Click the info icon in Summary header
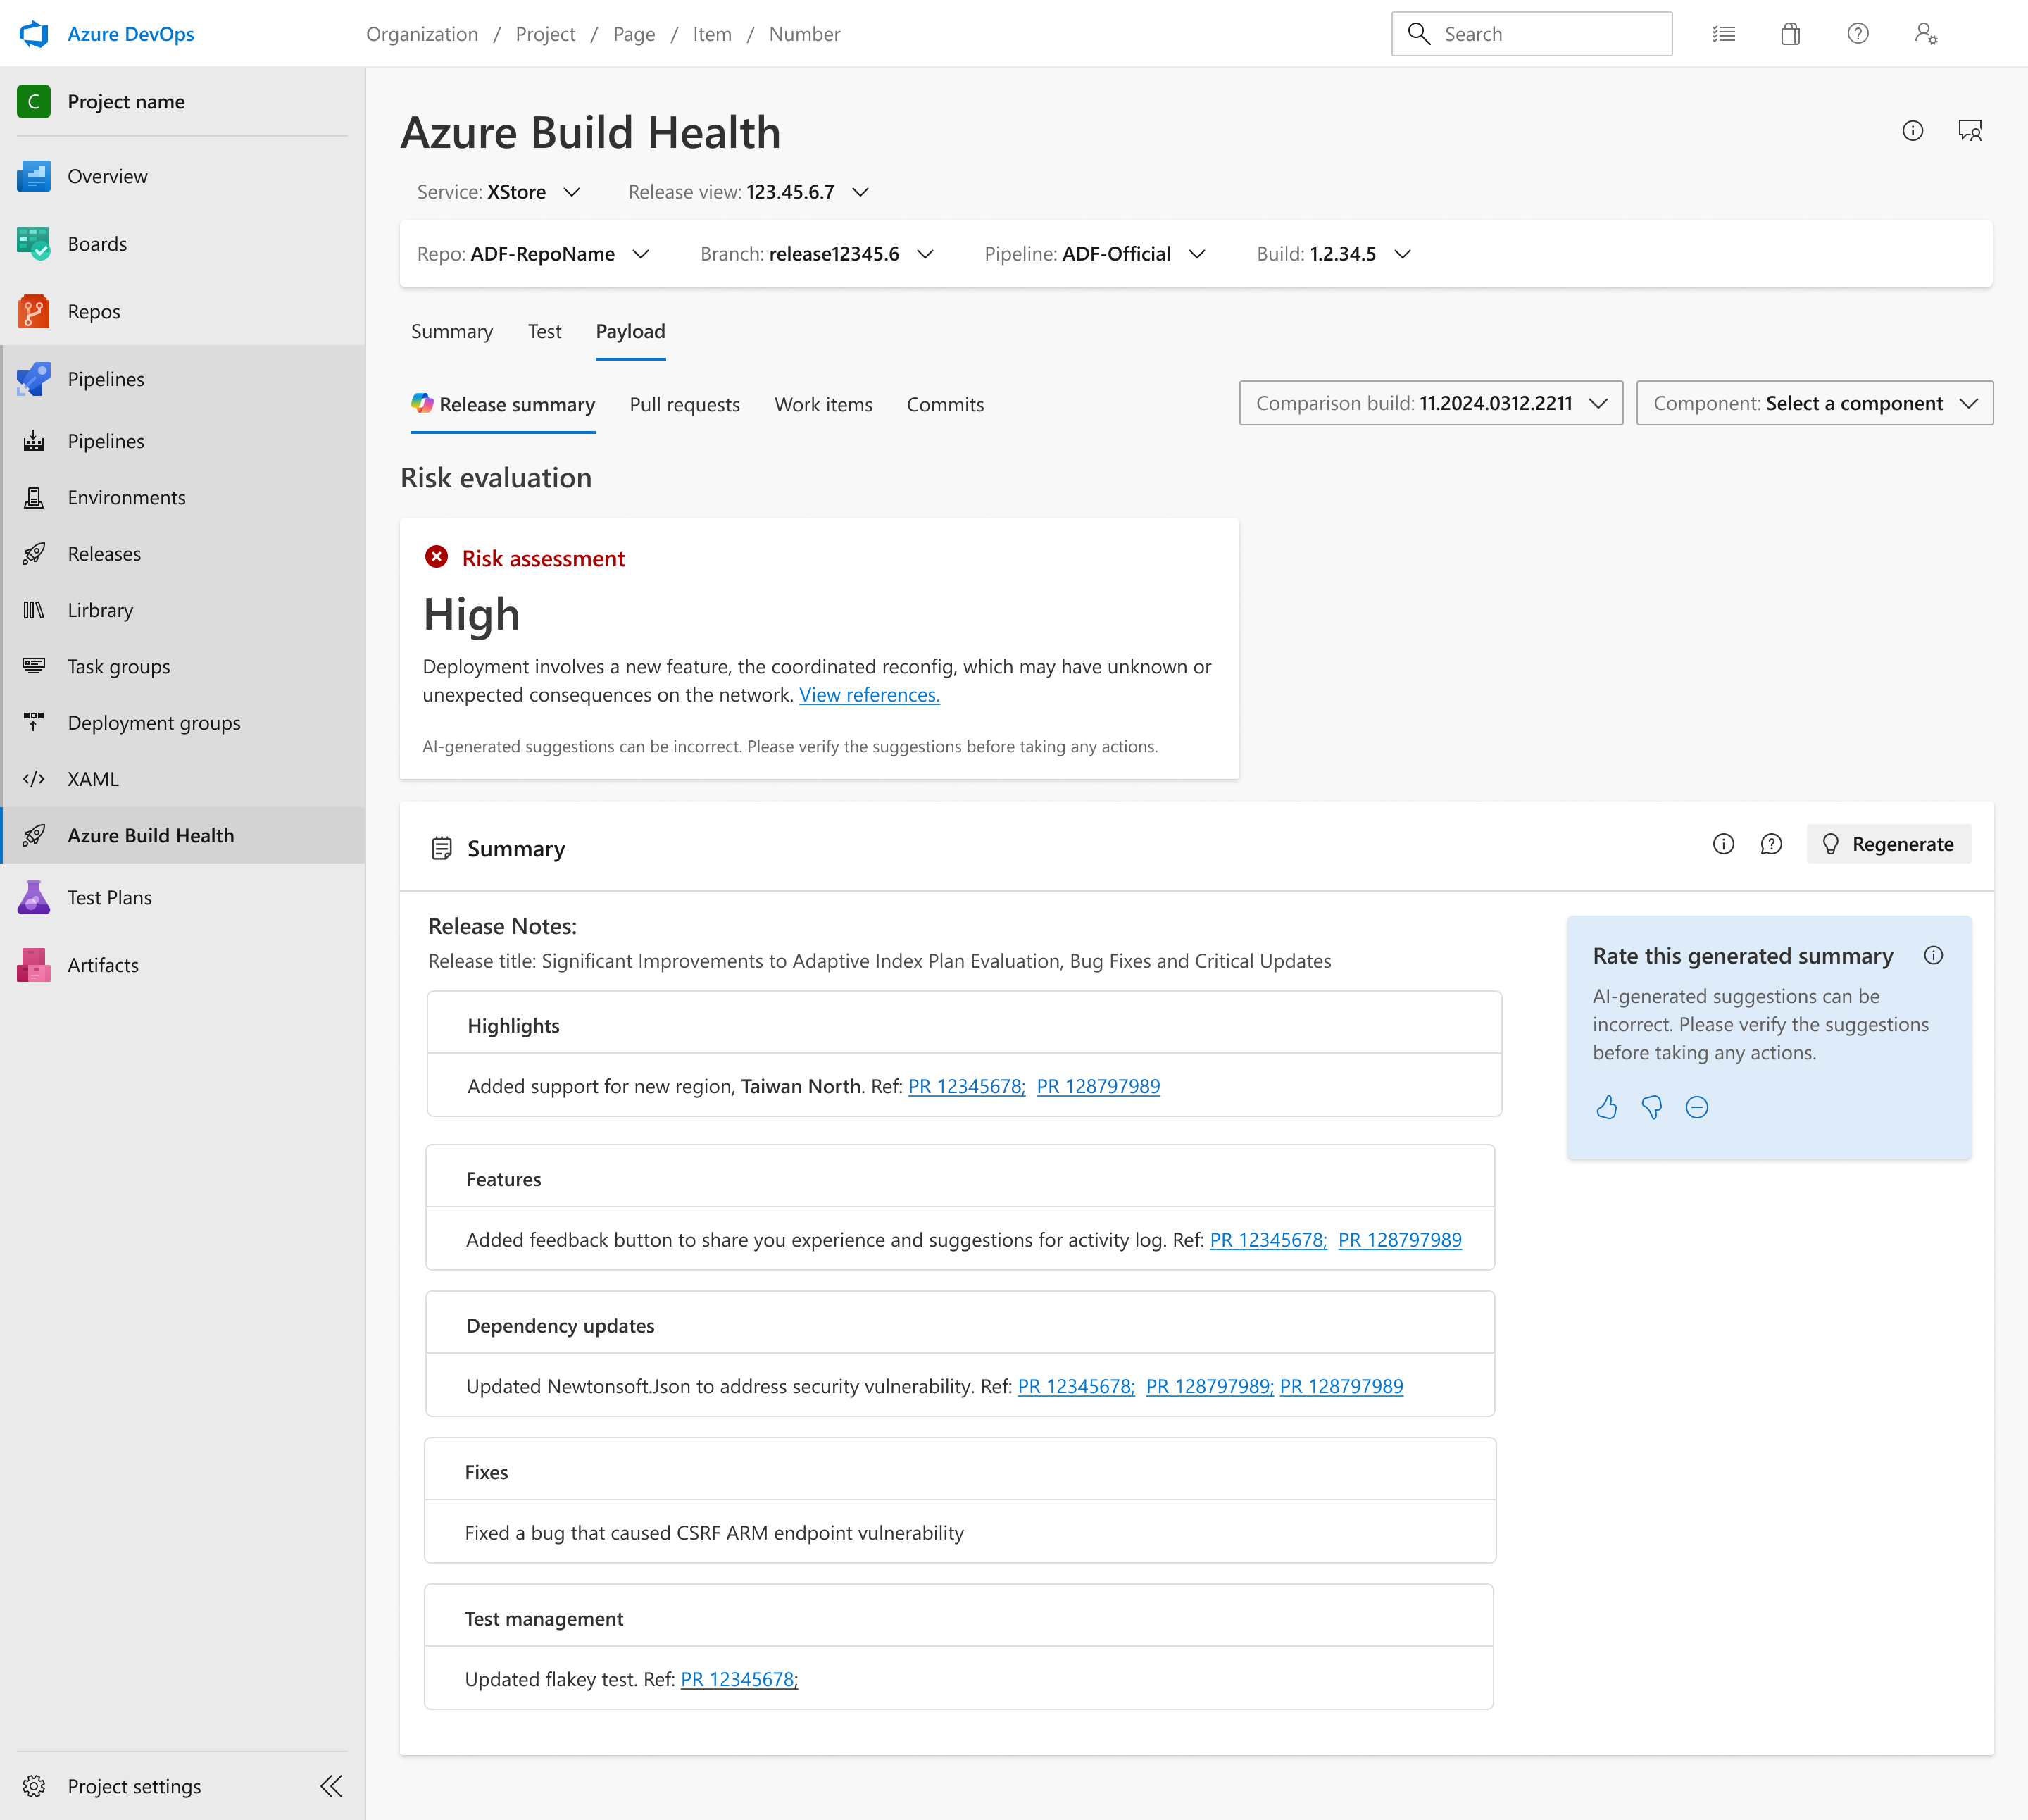The height and width of the screenshot is (1820, 2028). pyautogui.click(x=1723, y=844)
